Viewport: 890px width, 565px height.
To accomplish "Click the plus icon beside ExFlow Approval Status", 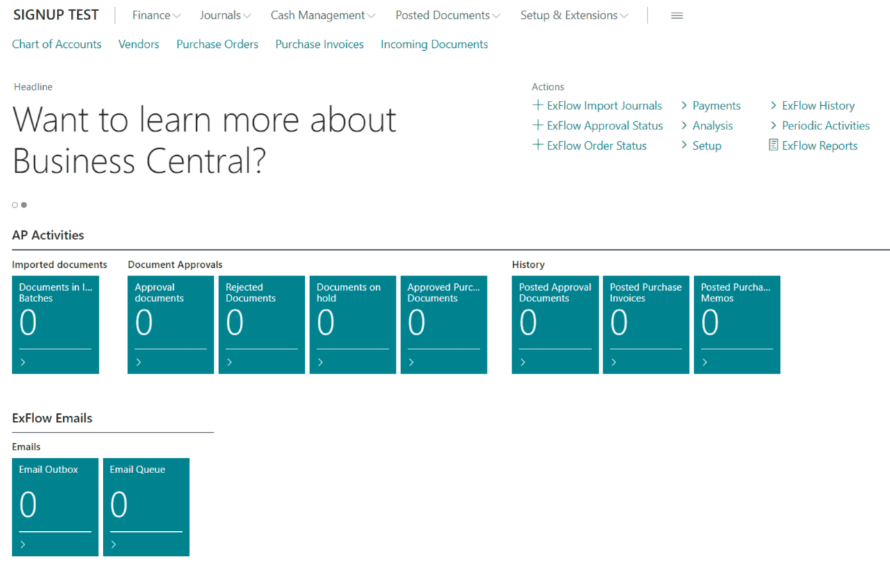I will click(537, 125).
